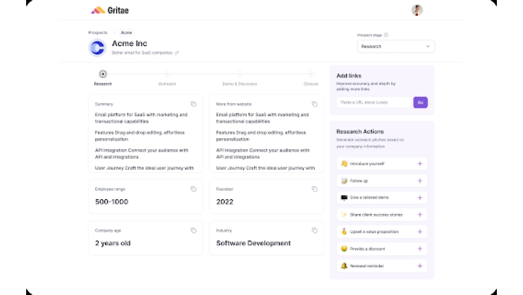Add the Share client success stories action
The height and width of the screenshot is (295, 523).
[420, 215]
